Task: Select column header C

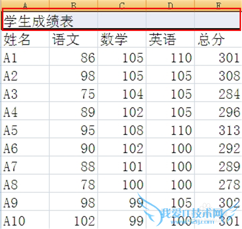Action: coord(122,5)
